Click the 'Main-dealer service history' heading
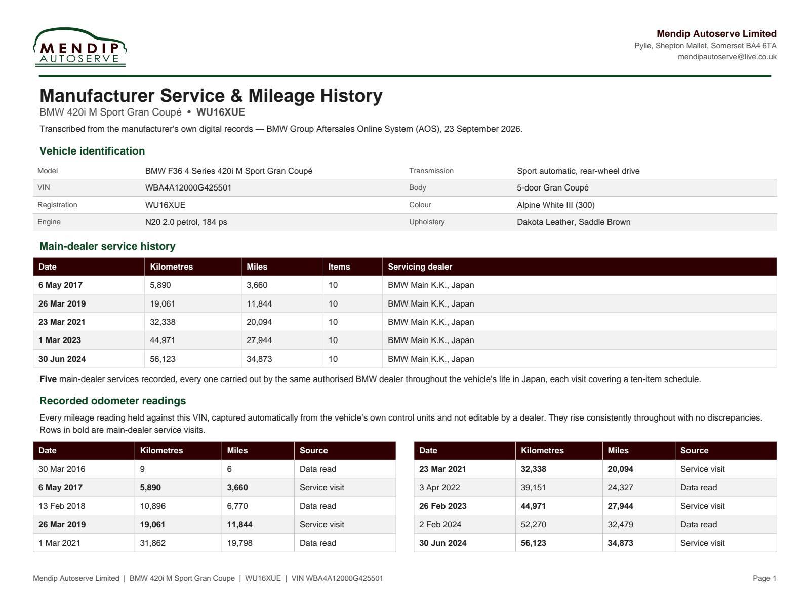Image resolution: width=810 pixels, height=608 pixels. (107, 246)
